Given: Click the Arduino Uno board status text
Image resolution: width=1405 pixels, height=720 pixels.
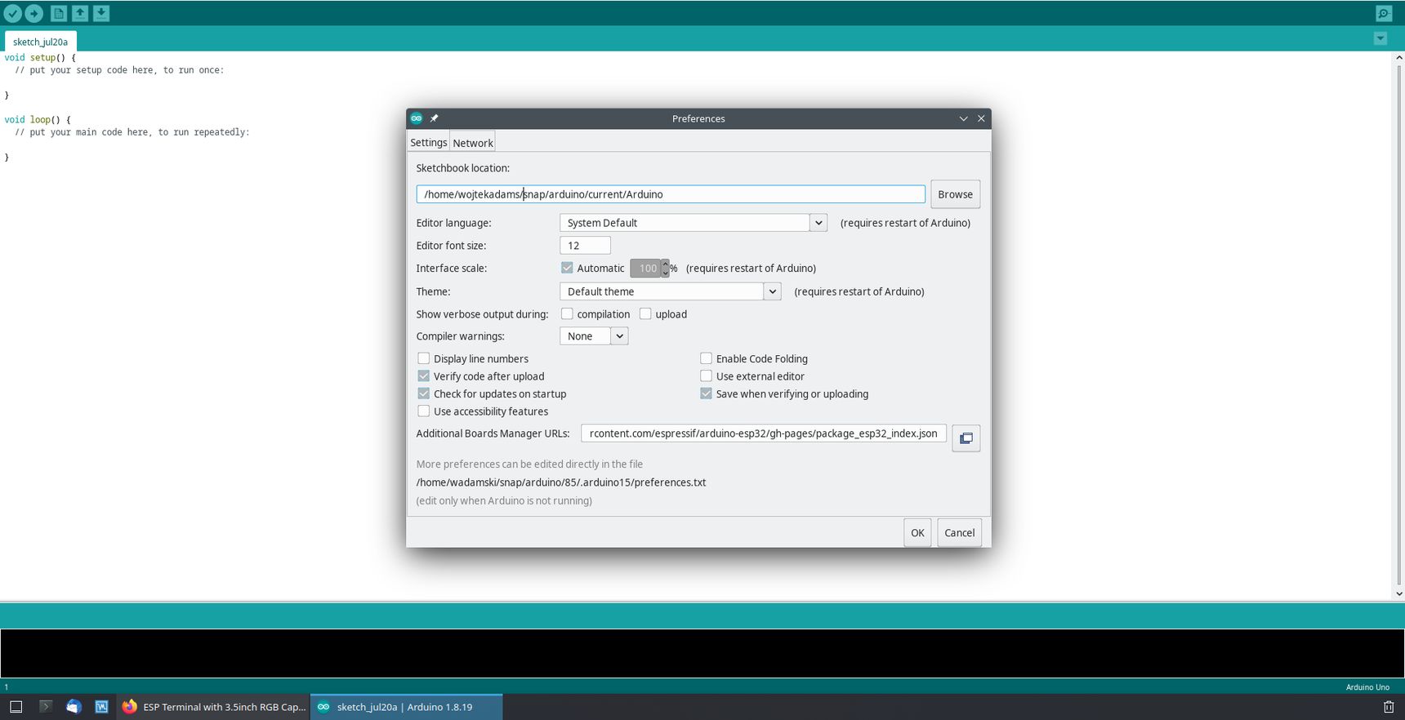Looking at the screenshot, I should pos(1367,687).
